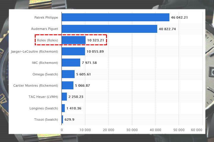Click the Jaeger-LeCoultre (Richemont) bar
The image size is (214, 142).
73,51
